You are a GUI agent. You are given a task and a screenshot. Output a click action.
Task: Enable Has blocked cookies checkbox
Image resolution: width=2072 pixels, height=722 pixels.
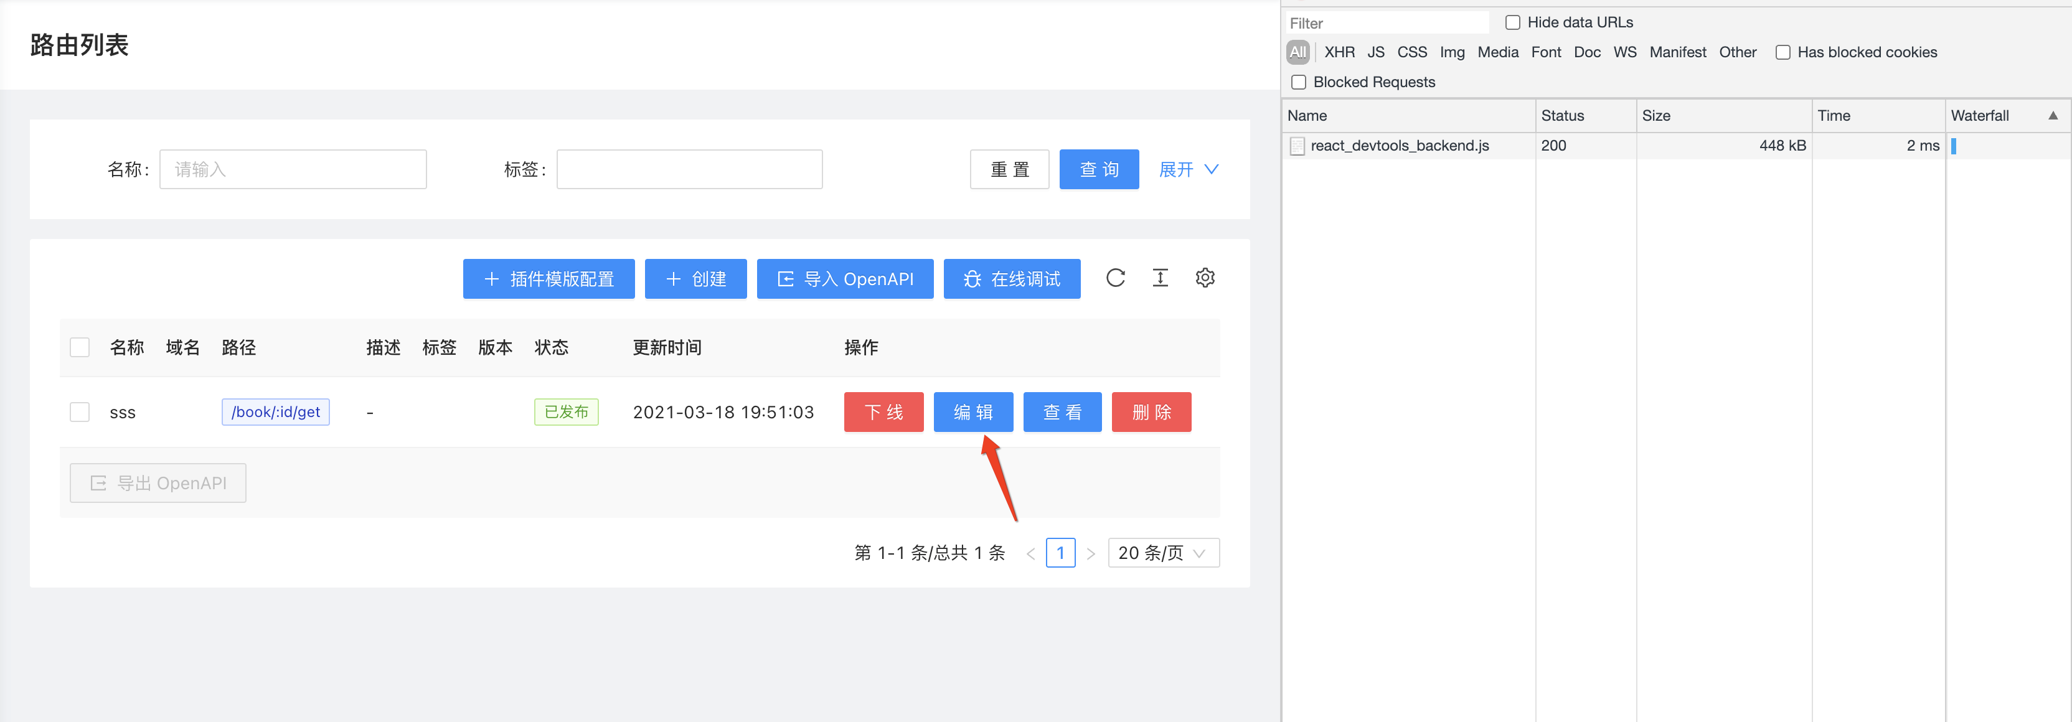[1783, 52]
